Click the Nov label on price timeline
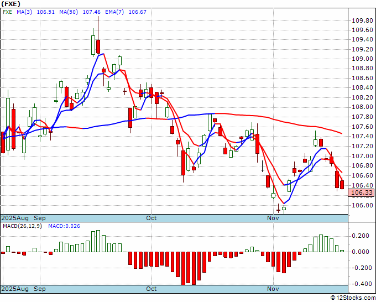The height and width of the screenshot is (302, 376). point(273,218)
